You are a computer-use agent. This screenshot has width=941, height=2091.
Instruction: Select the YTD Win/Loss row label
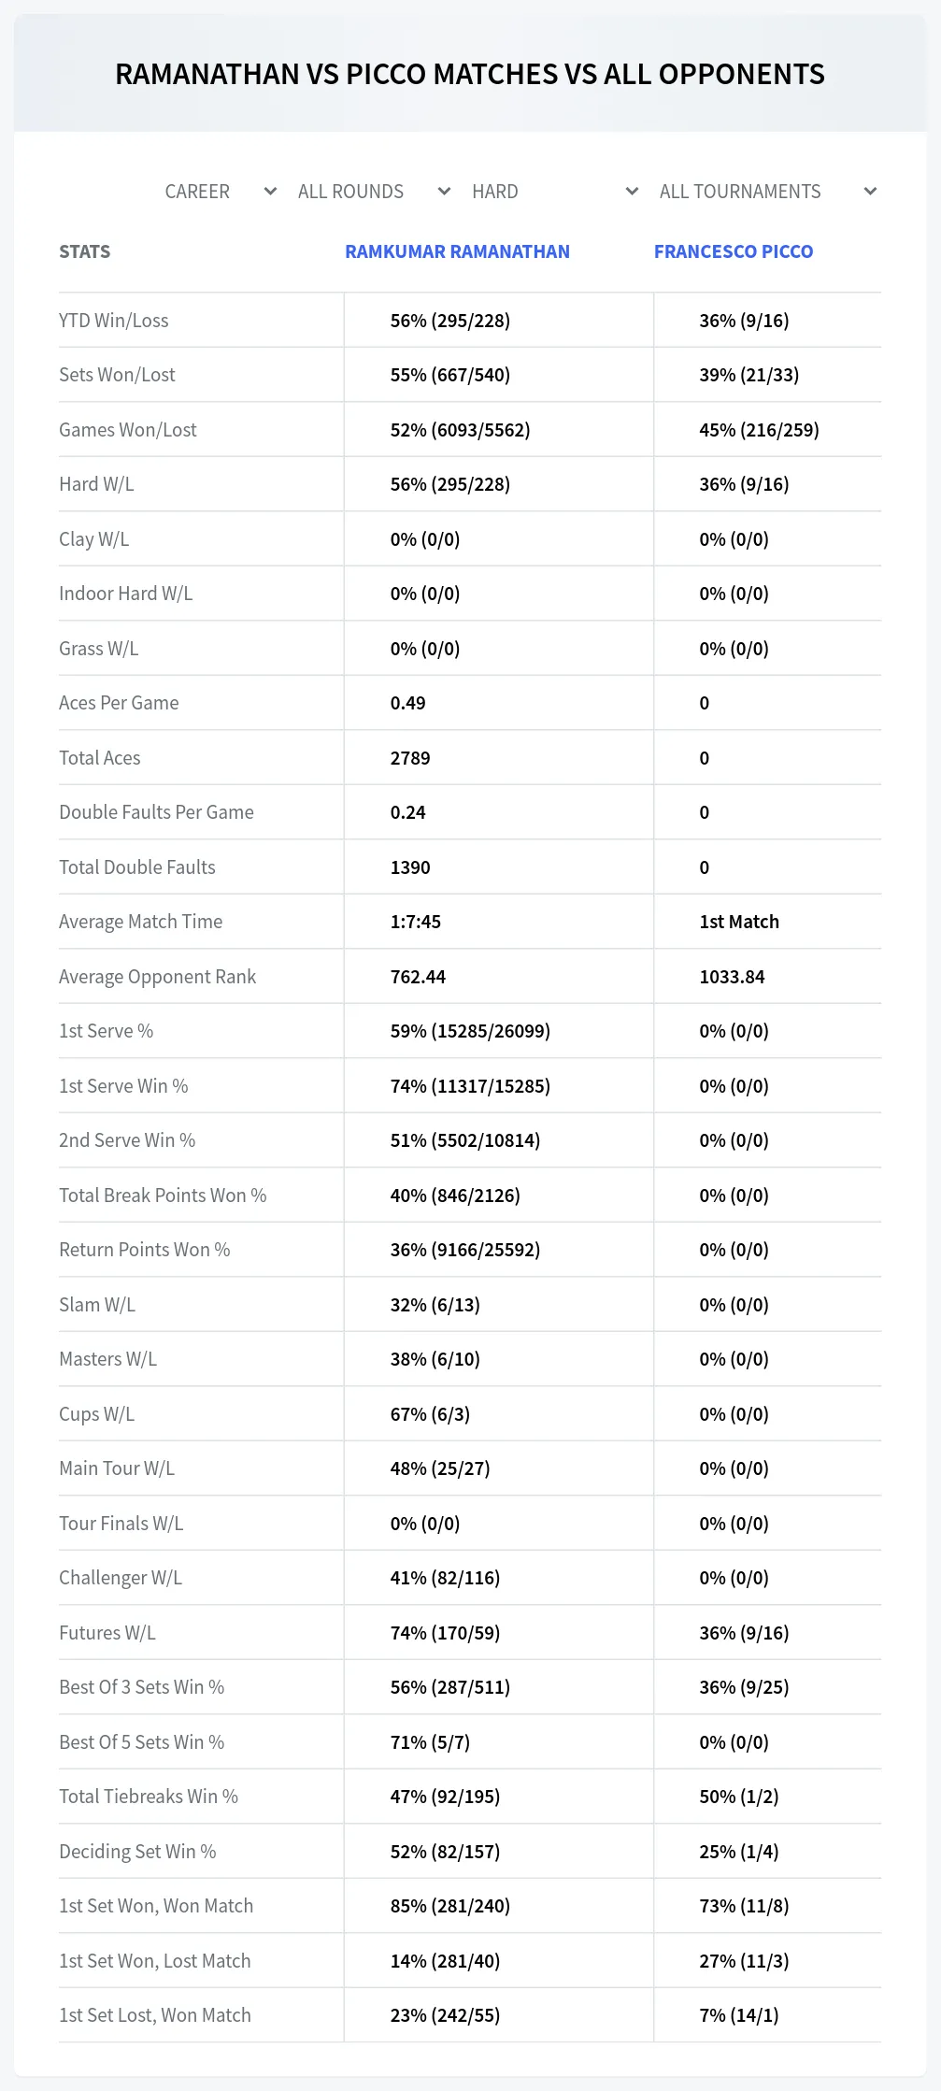pos(114,321)
